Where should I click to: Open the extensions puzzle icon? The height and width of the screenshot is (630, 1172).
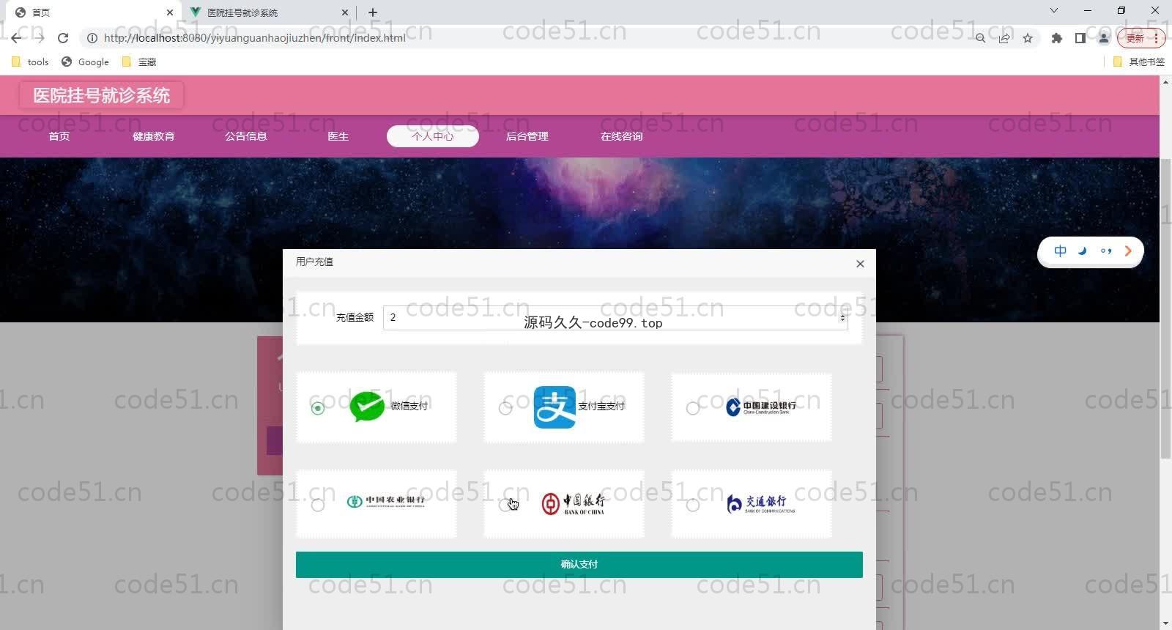tap(1056, 38)
